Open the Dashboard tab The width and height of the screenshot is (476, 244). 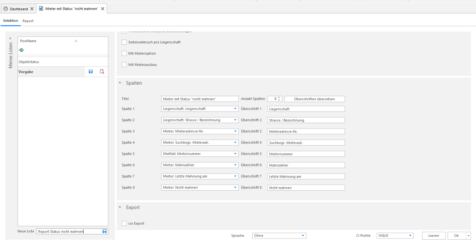click(19, 9)
